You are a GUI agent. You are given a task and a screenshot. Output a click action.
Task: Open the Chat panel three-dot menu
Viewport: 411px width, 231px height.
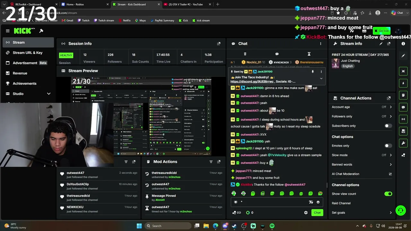tap(320, 44)
